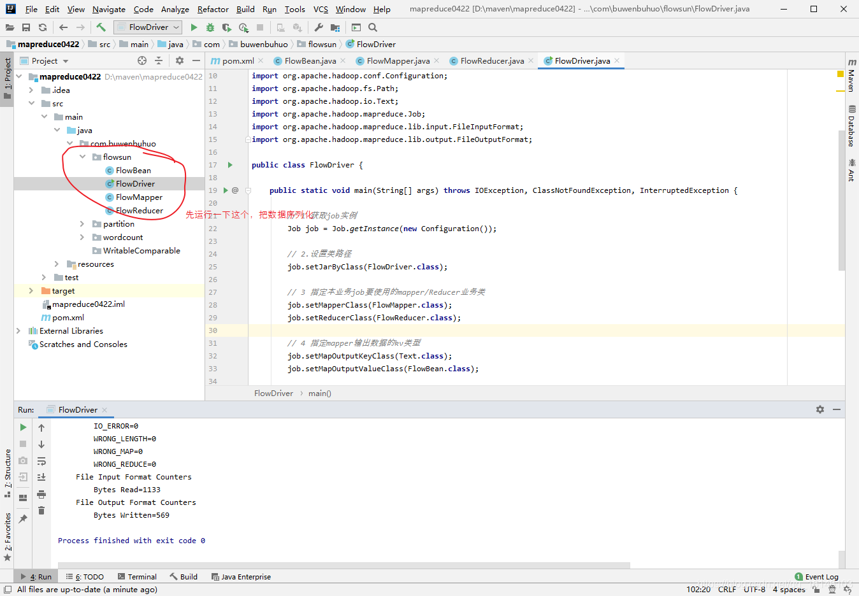Expand the .idea folder node
Viewport: 859px width, 596px height.
[31, 90]
